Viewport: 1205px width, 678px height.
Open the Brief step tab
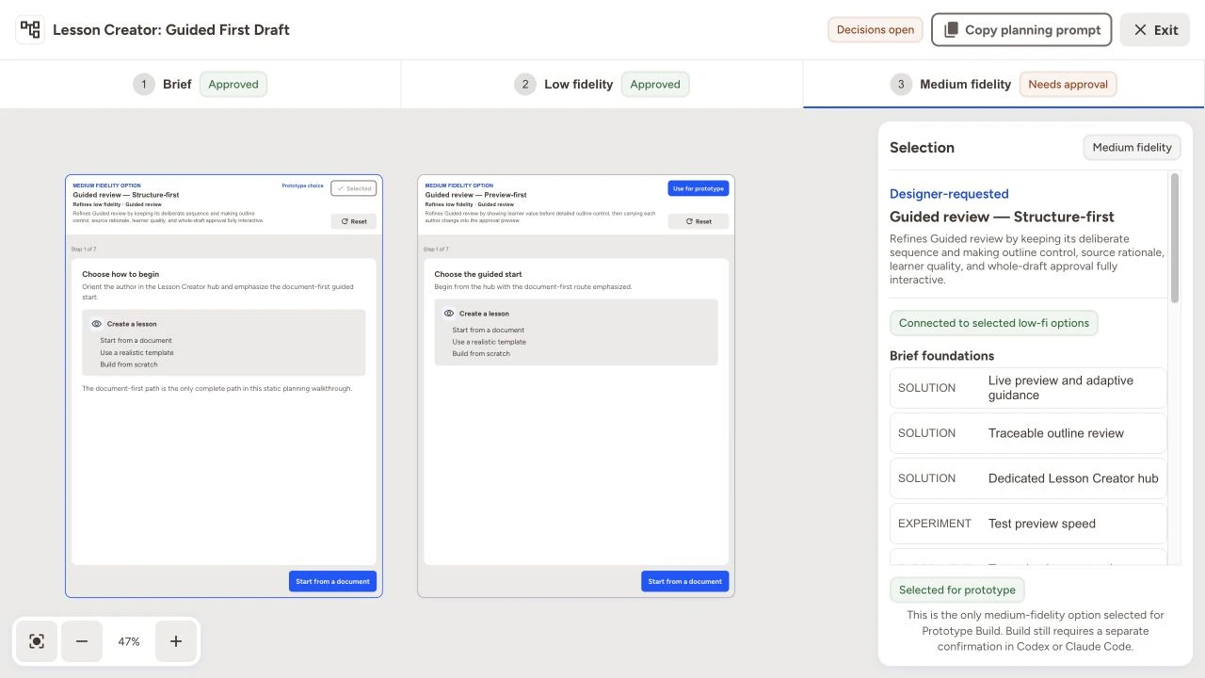point(201,85)
